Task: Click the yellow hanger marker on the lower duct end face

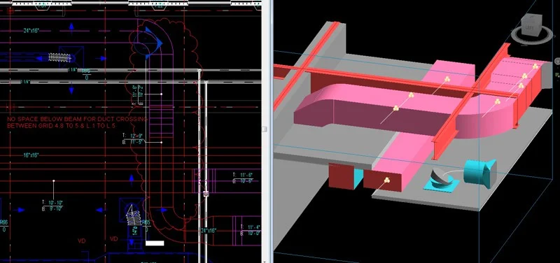Action: click(386, 180)
